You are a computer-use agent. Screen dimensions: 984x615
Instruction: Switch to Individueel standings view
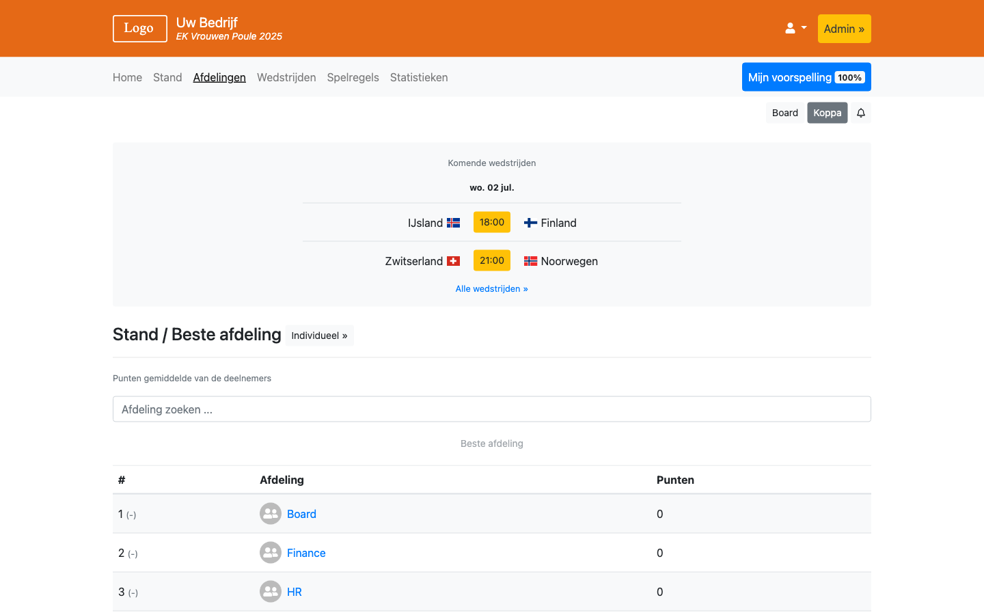coord(319,336)
